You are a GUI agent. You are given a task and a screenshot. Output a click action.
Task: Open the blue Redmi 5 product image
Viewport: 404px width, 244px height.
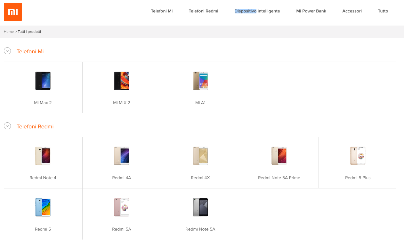(43, 207)
